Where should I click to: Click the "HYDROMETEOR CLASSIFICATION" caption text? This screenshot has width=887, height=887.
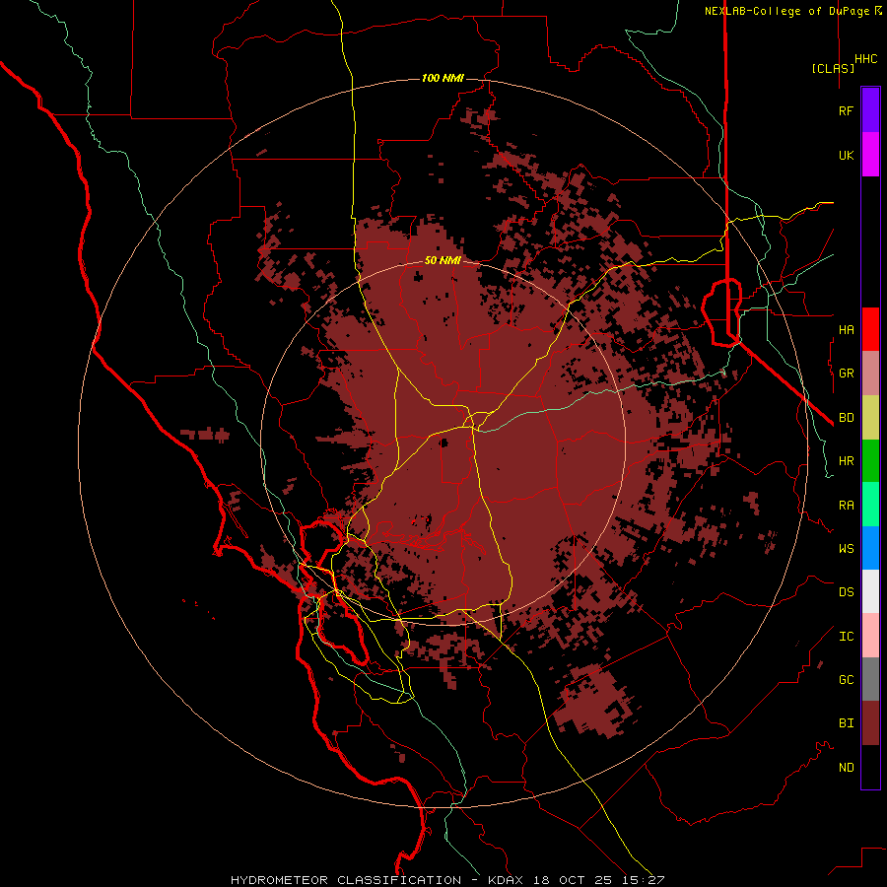click(x=346, y=880)
